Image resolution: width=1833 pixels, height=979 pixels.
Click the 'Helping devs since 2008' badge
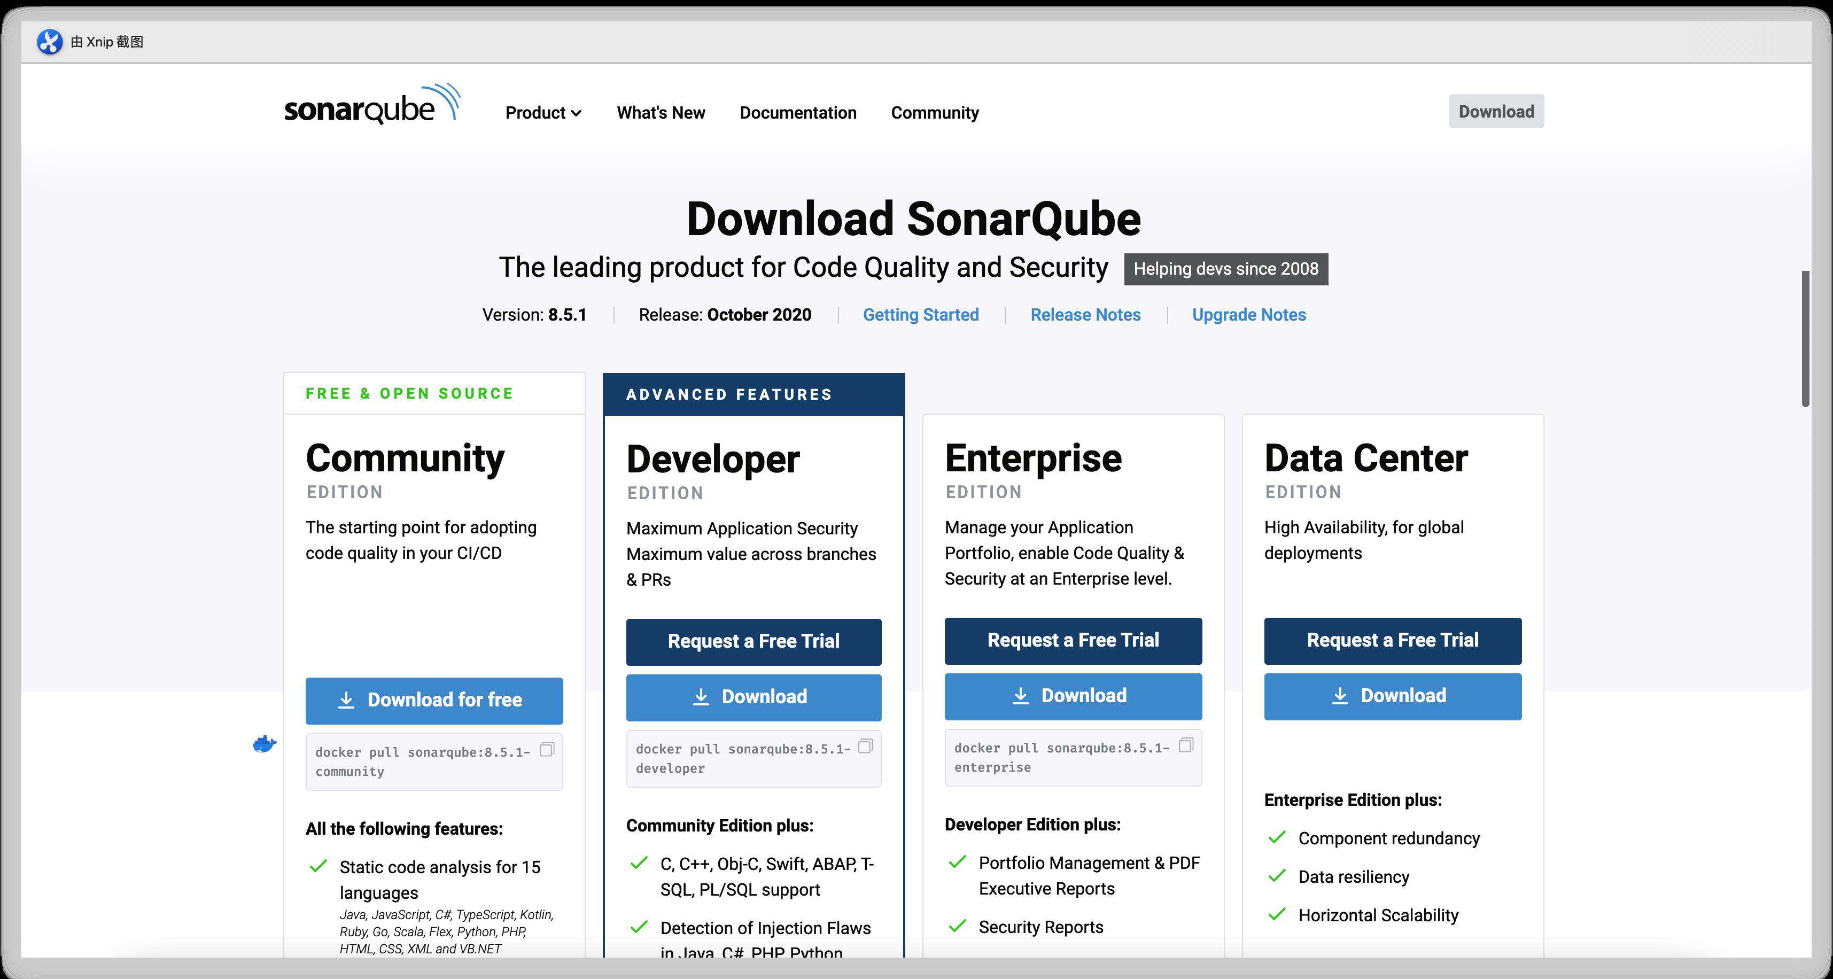pyautogui.click(x=1225, y=269)
